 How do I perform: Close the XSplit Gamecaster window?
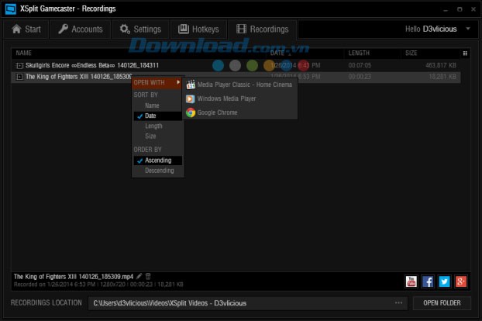473,9
